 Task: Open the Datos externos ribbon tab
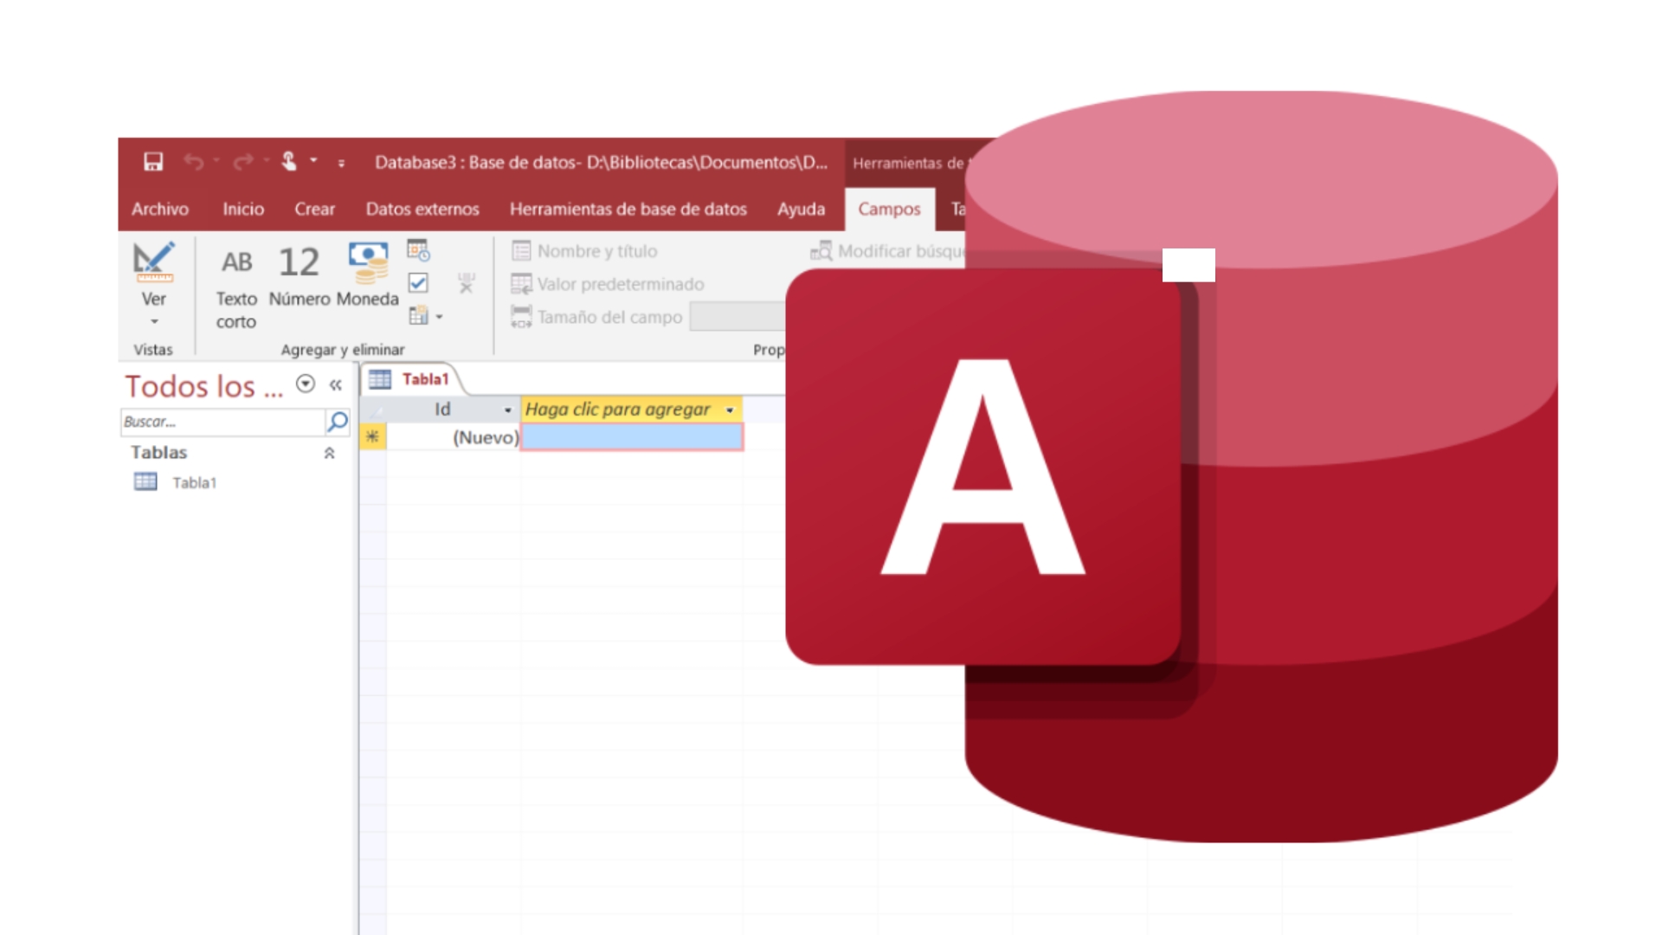click(422, 209)
